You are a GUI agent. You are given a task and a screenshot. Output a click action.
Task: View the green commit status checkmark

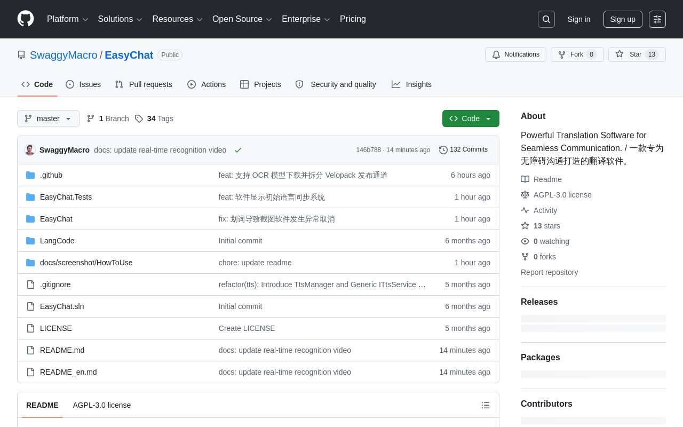click(238, 150)
